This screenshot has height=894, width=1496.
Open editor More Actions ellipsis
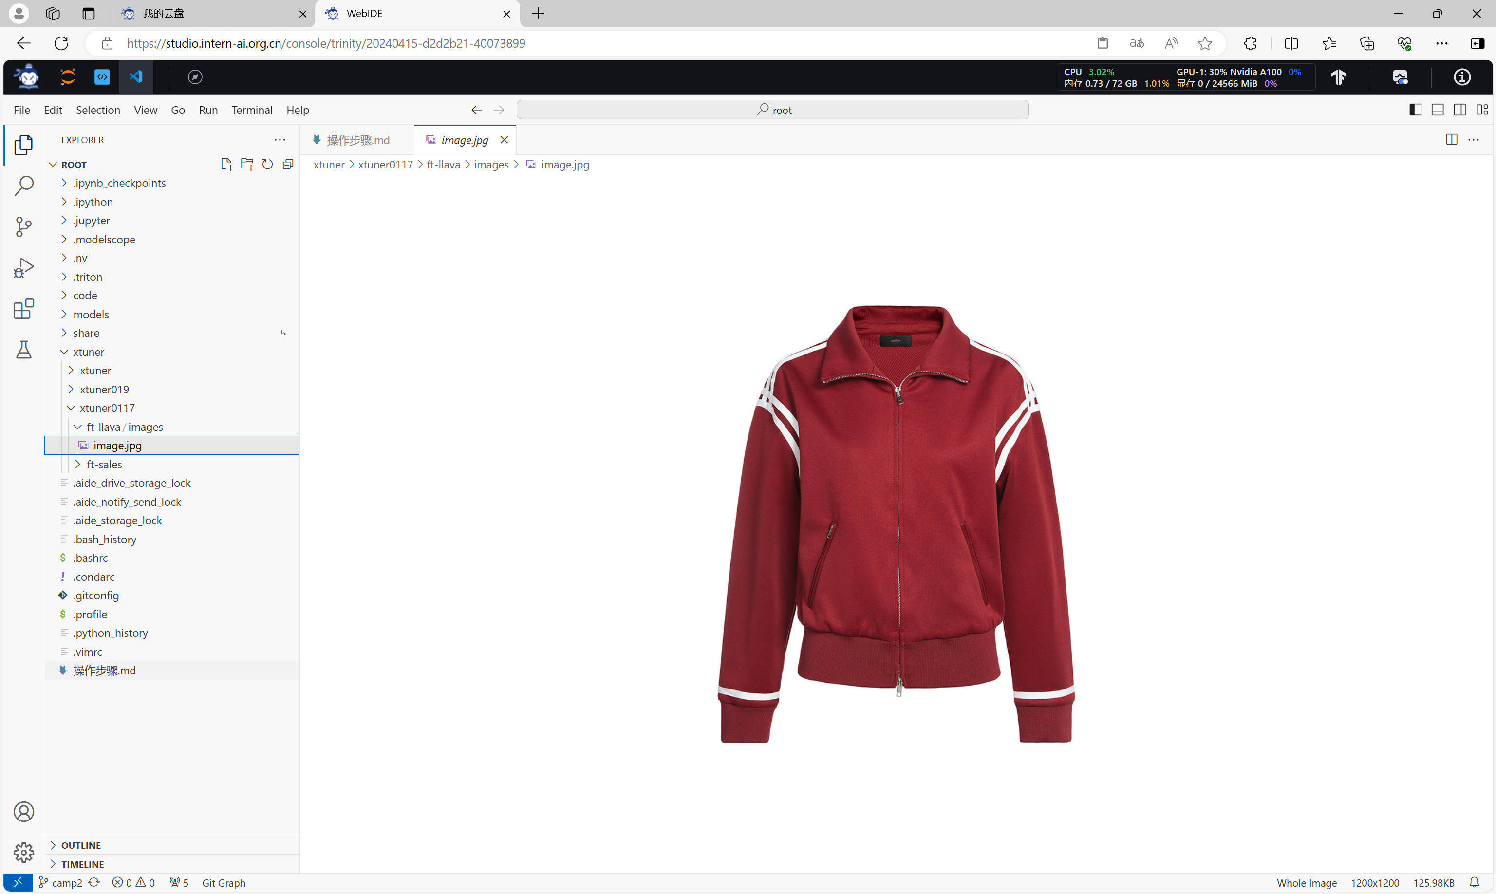coord(1474,140)
